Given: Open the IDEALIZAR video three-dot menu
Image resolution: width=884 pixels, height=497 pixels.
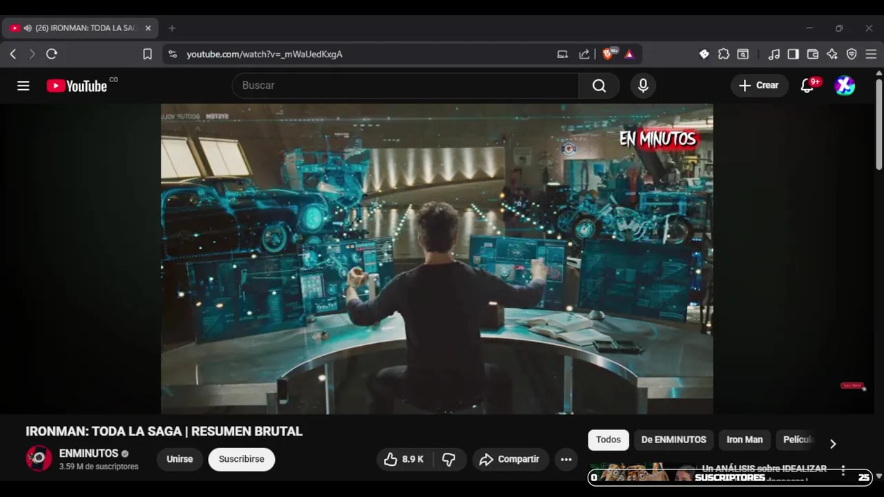Looking at the screenshot, I should pyautogui.click(x=843, y=470).
